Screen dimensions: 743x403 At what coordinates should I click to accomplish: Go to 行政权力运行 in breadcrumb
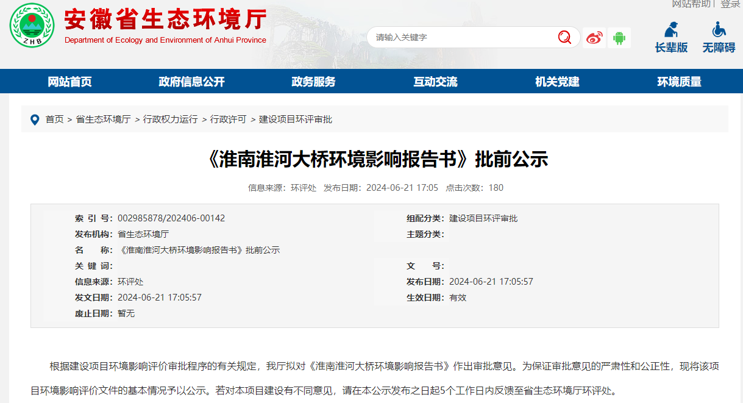point(171,119)
